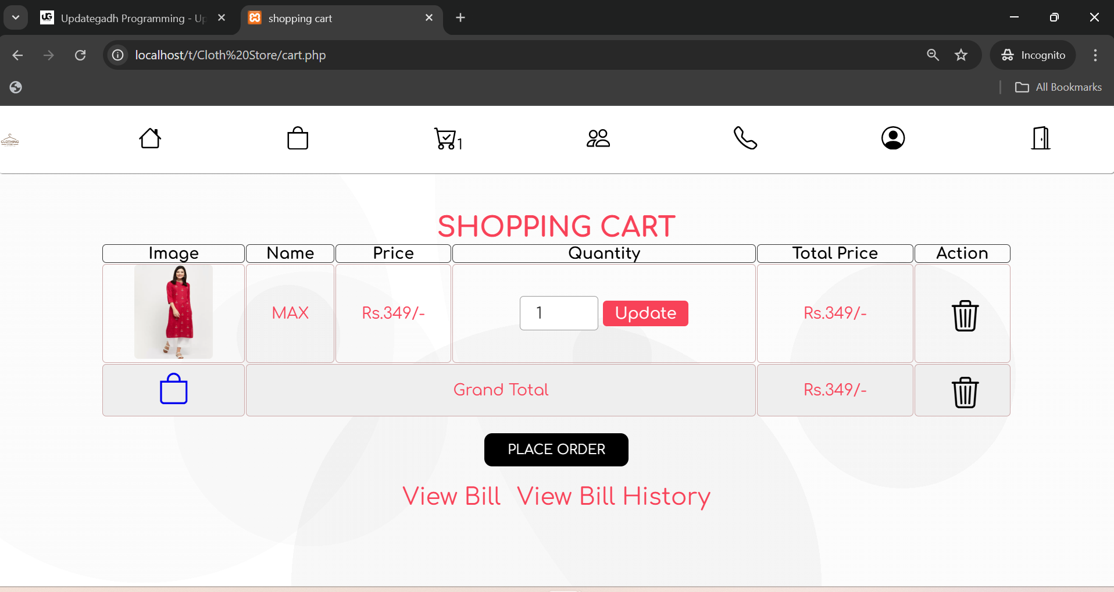Image resolution: width=1114 pixels, height=592 pixels.
Task: Click MAX row Total Price Rs.349/-
Action: tap(835, 313)
